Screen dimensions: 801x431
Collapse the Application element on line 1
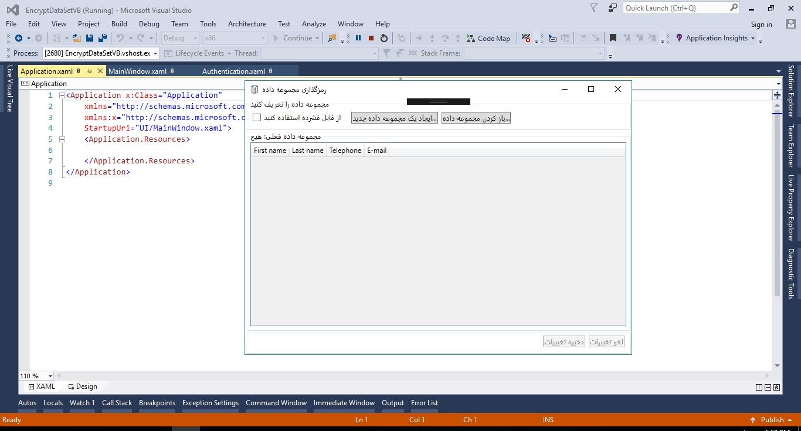point(62,95)
